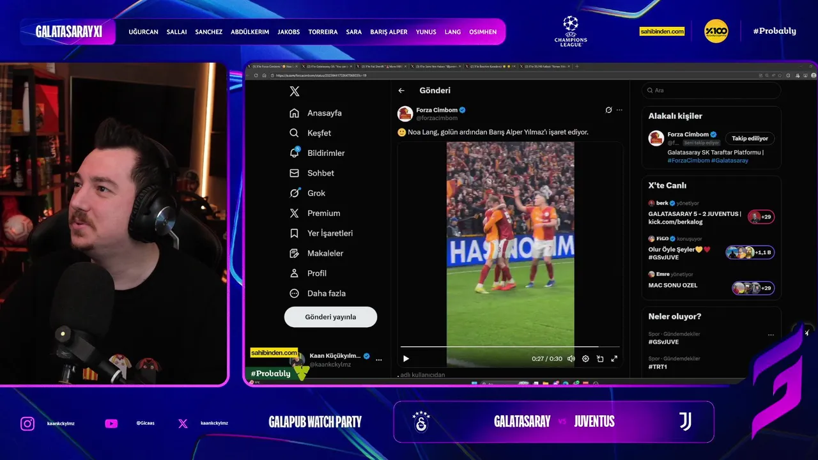Click the Anasayfa home icon
The width and height of the screenshot is (818, 460).
click(294, 113)
